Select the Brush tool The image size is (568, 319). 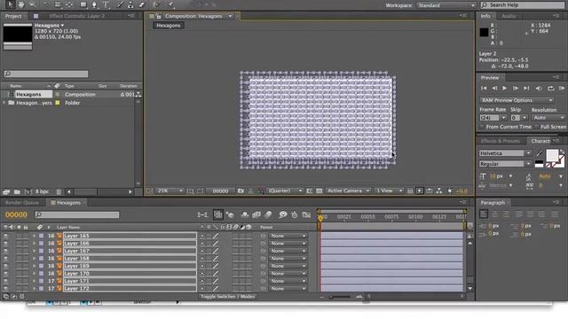[120, 4]
